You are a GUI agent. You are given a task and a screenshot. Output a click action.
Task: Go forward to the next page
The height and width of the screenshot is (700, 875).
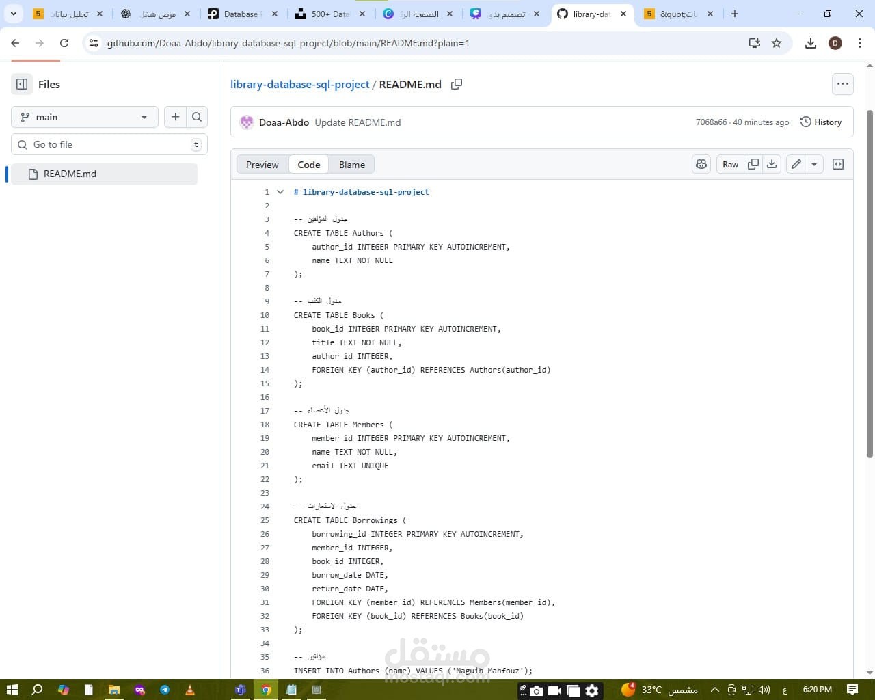pos(40,43)
